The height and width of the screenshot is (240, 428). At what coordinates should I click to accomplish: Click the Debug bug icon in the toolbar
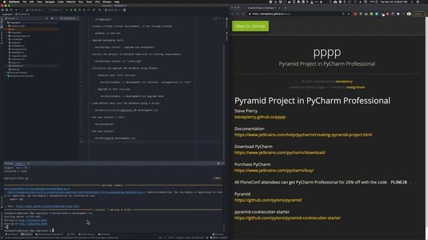click(x=71, y=10)
